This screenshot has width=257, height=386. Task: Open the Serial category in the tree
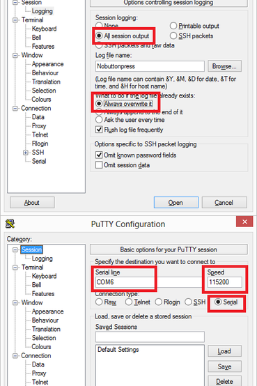(x=39, y=161)
